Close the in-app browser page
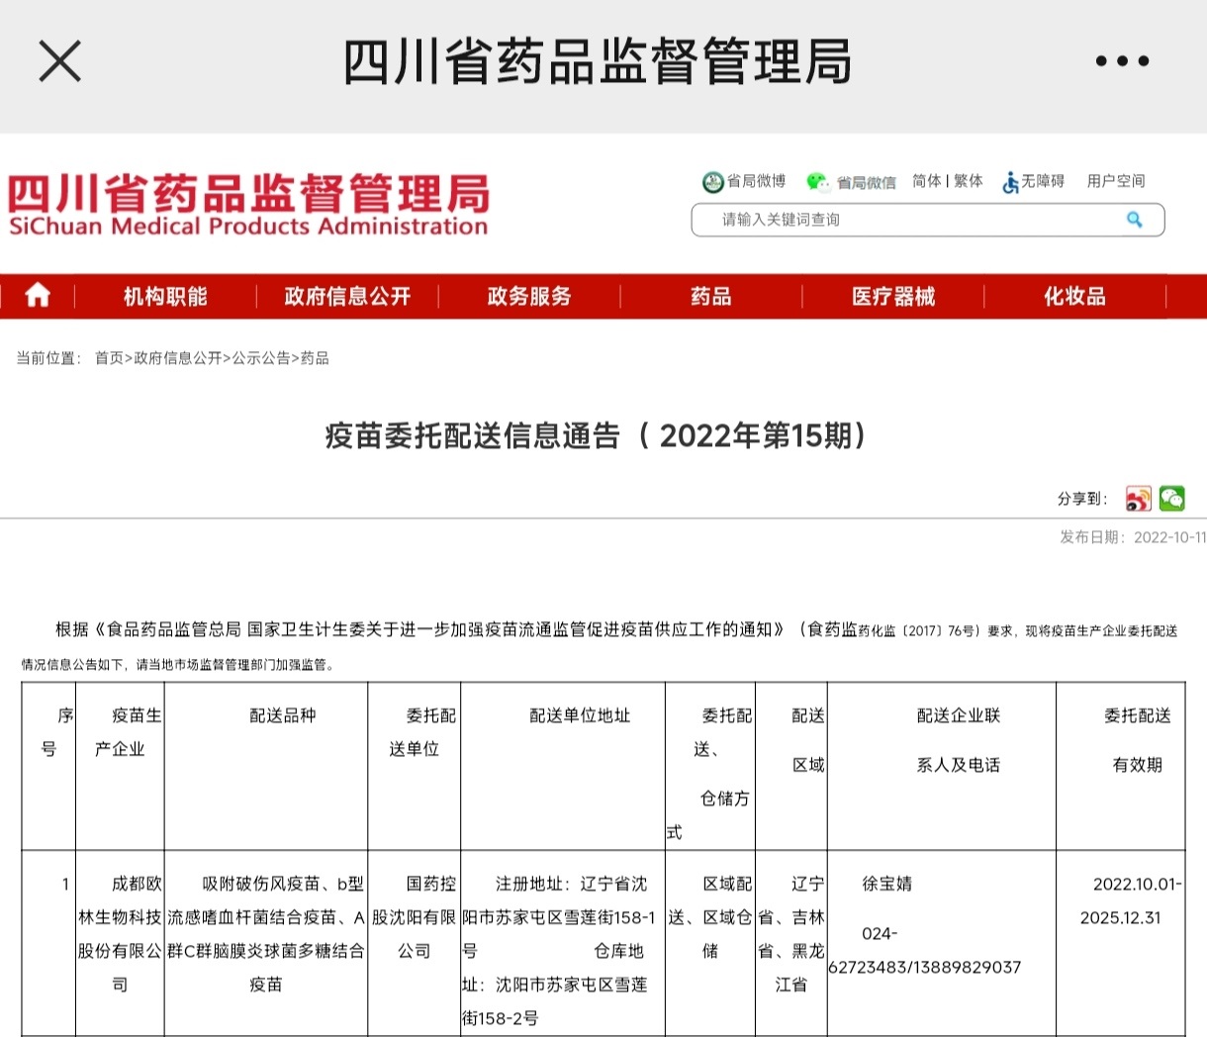The width and height of the screenshot is (1207, 1037). (59, 61)
